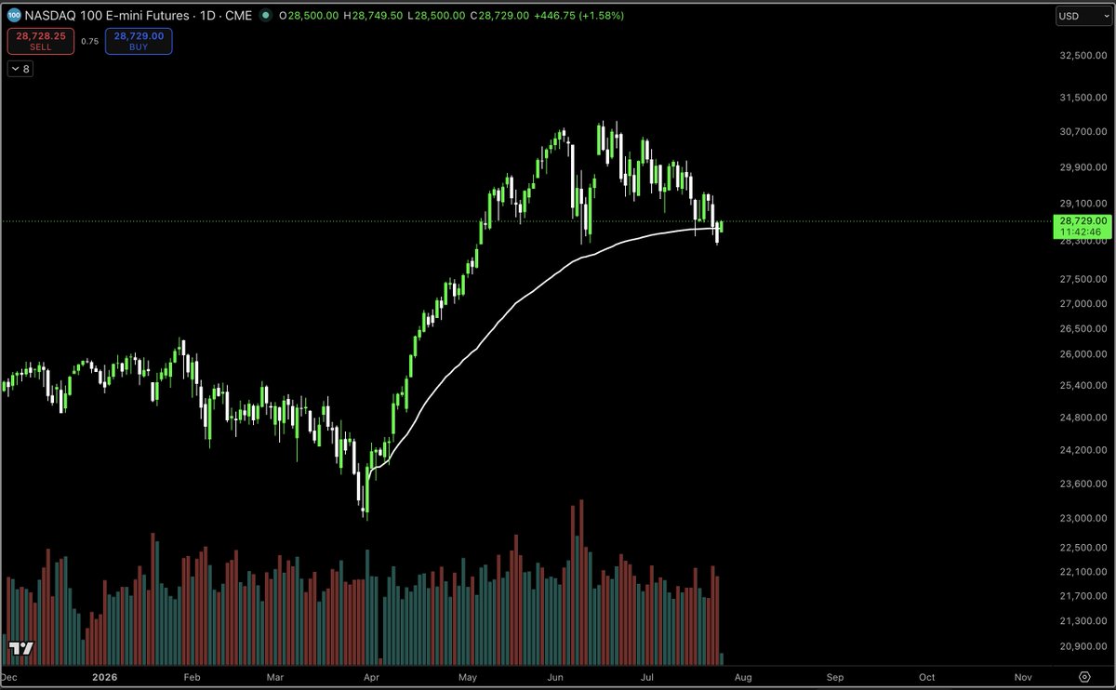Image resolution: width=1116 pixels, height=690 pixels.
Task: Click the TradingView logo
Action: (20, 648)
